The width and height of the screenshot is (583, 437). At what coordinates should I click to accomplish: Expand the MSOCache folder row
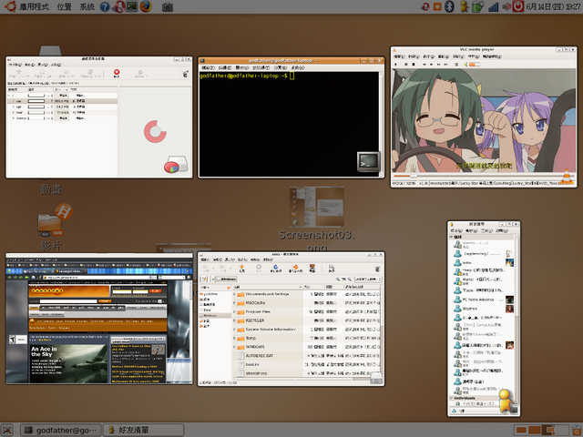click(235, 303)
